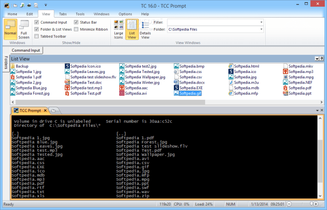The image size is (327, 210).
Task: Click list view scroll right arrow
Action: click(321, 102)
